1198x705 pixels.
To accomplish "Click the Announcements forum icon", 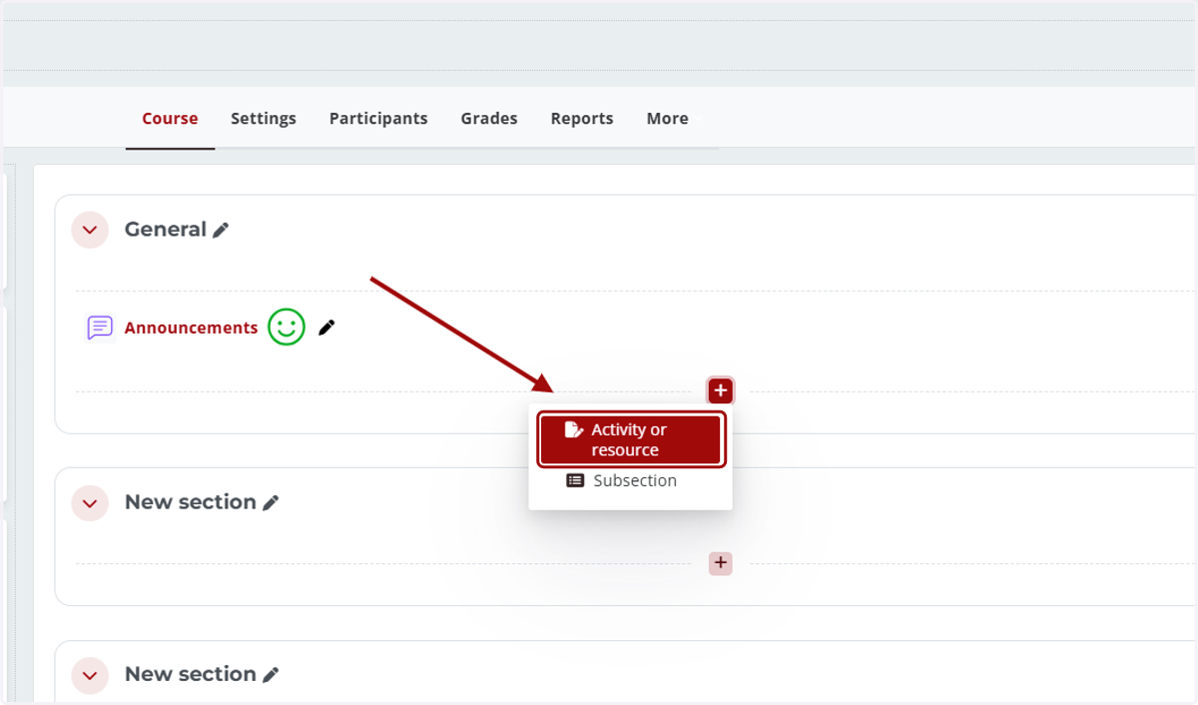I will [99, 328].
